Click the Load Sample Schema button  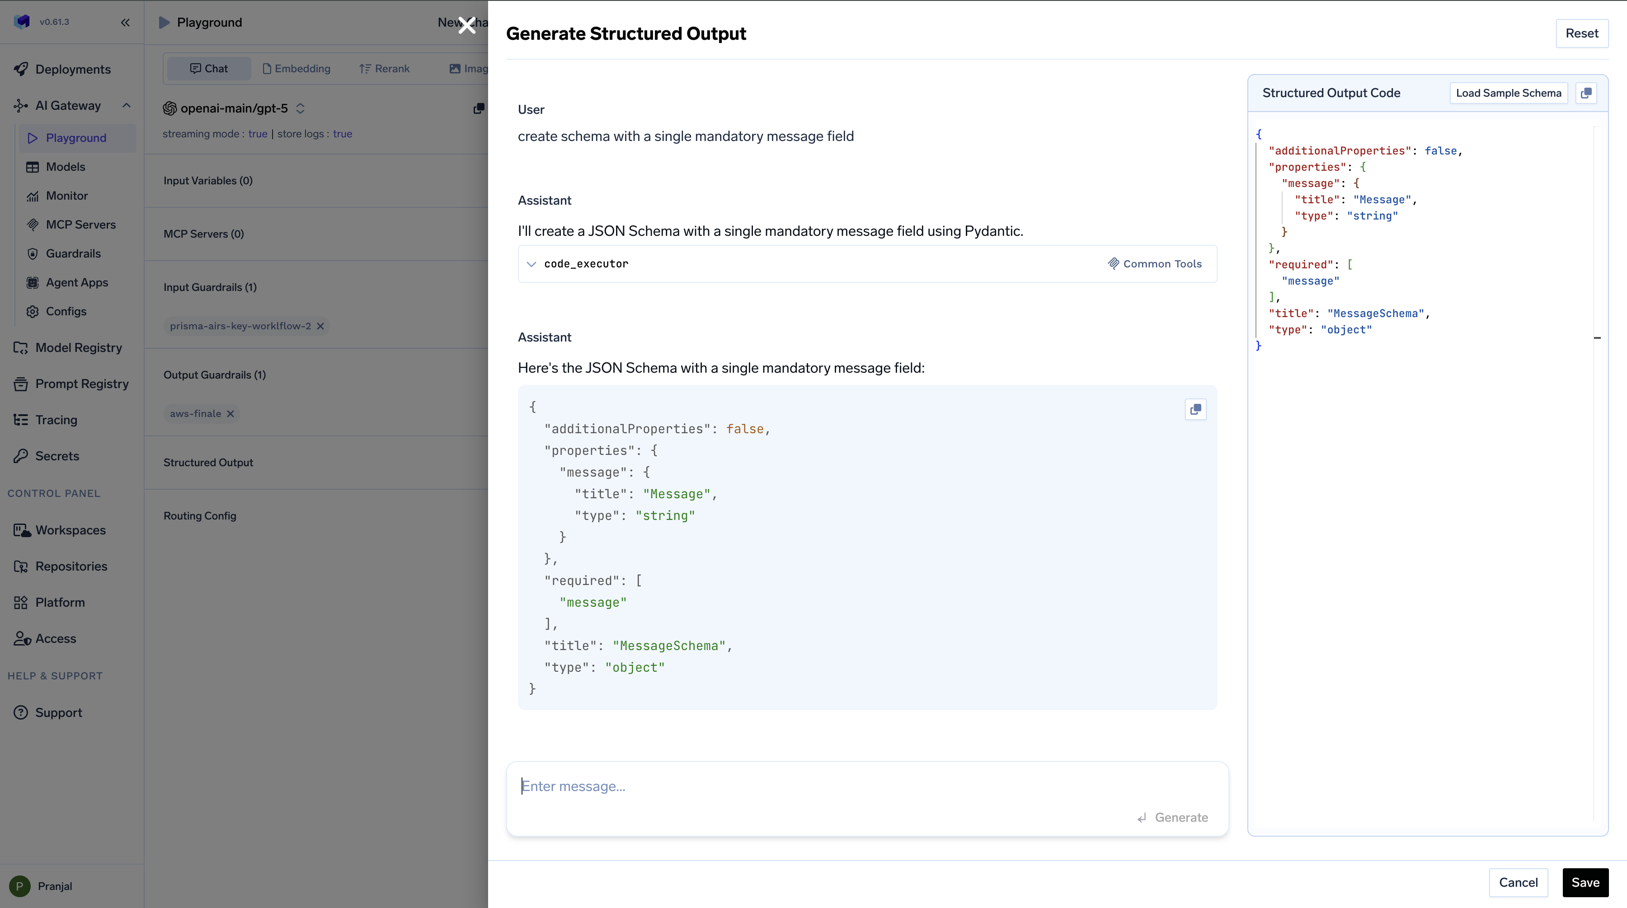(x=1508, y=93)
